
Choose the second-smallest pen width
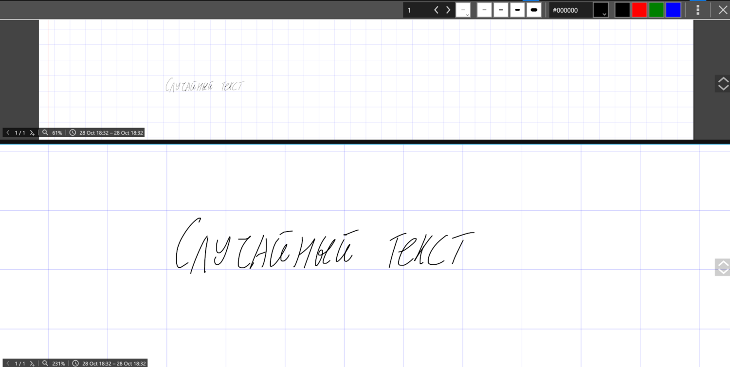point(501,9)
